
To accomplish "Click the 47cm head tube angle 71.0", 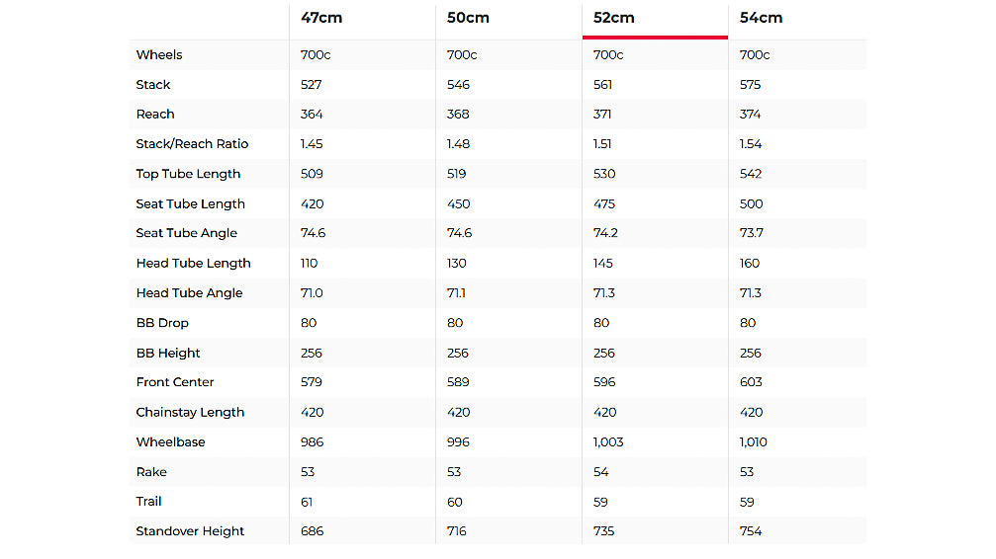I will click(313, 293).
